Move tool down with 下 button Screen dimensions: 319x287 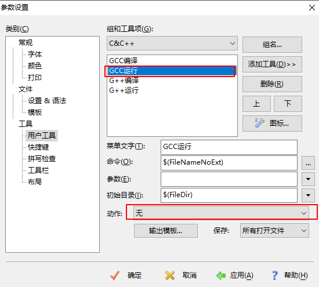288,104
